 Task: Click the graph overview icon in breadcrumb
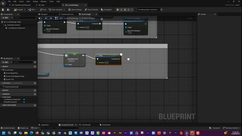point(56,19)
